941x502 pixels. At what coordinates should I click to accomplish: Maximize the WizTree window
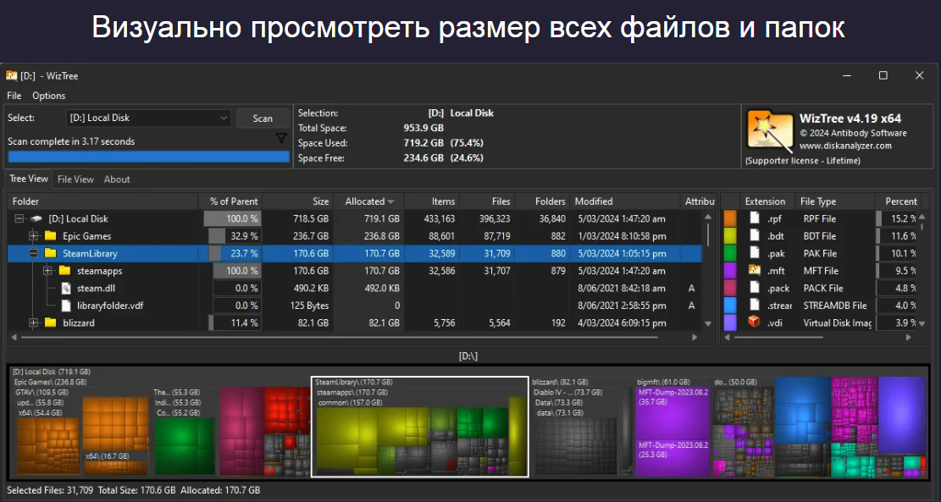pos(883,75)
